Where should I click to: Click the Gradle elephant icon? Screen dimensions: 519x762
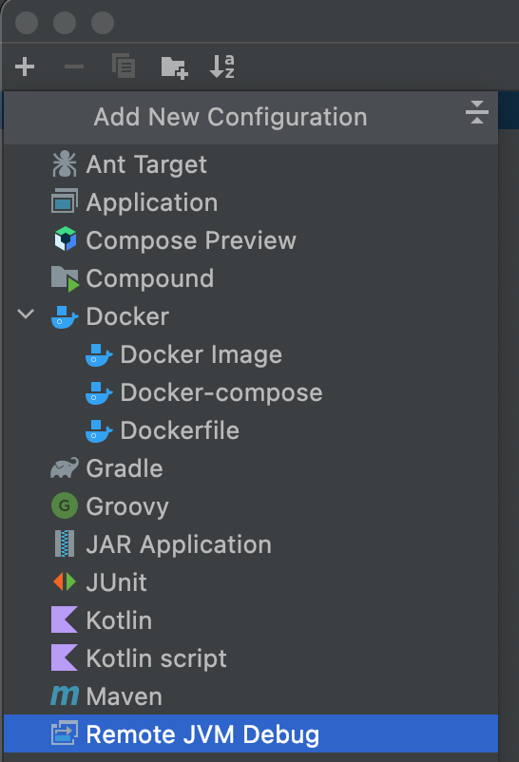point(65,468)
